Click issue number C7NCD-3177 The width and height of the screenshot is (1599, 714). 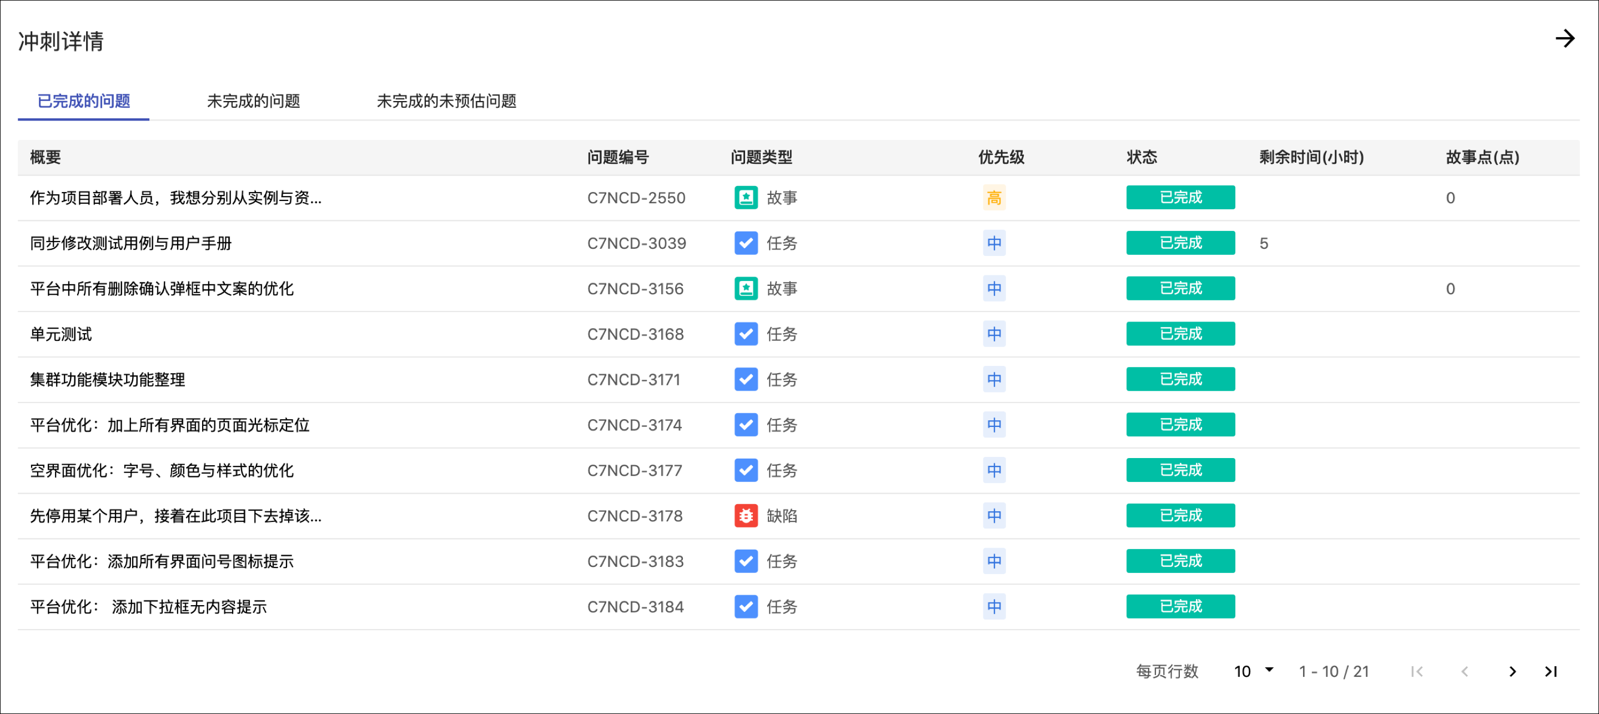click(635, 471)
